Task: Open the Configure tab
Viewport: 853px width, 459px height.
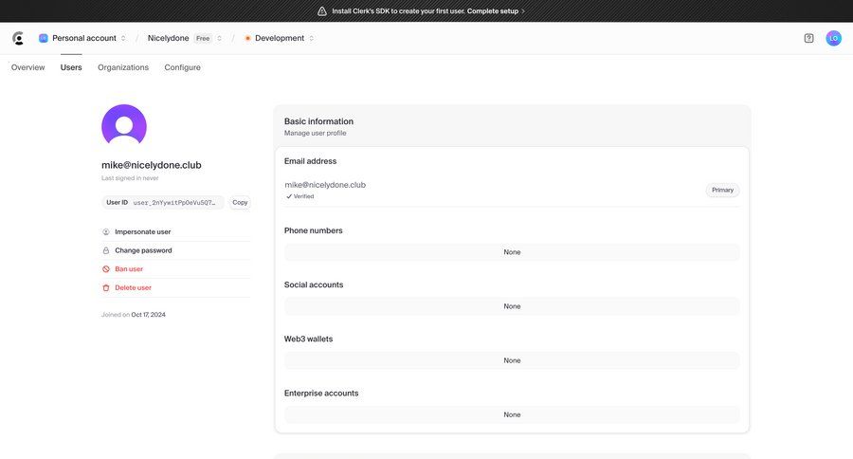Action: pyautogui.click(x=182, y=67)
